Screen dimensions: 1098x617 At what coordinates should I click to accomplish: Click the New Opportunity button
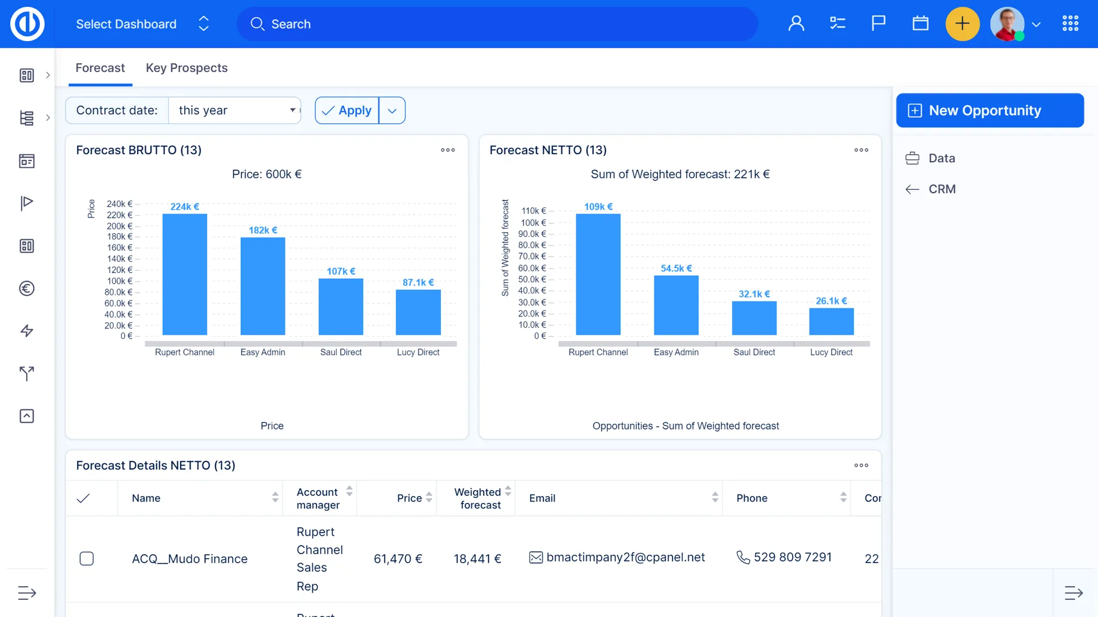click(x=989, y=110)
